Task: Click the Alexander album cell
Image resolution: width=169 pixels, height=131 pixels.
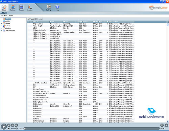Action: point(67,104)
